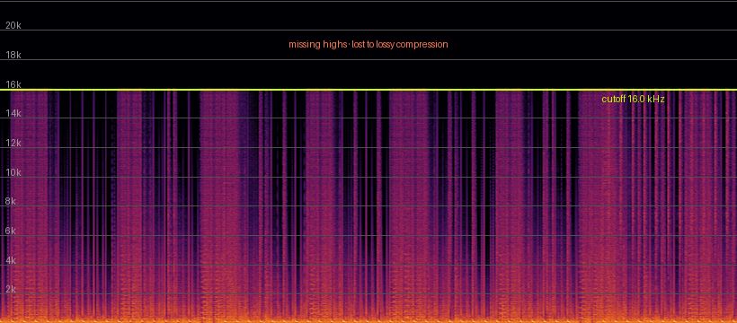Click the 6k frequency axis label
This screenshot has height=323, width=737.
tap(11, 231)
